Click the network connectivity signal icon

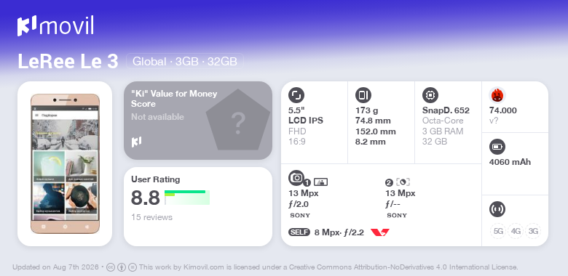coord(497,208)
